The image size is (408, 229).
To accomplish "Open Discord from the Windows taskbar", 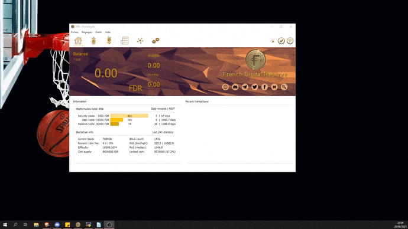I will tap(57, 225).
